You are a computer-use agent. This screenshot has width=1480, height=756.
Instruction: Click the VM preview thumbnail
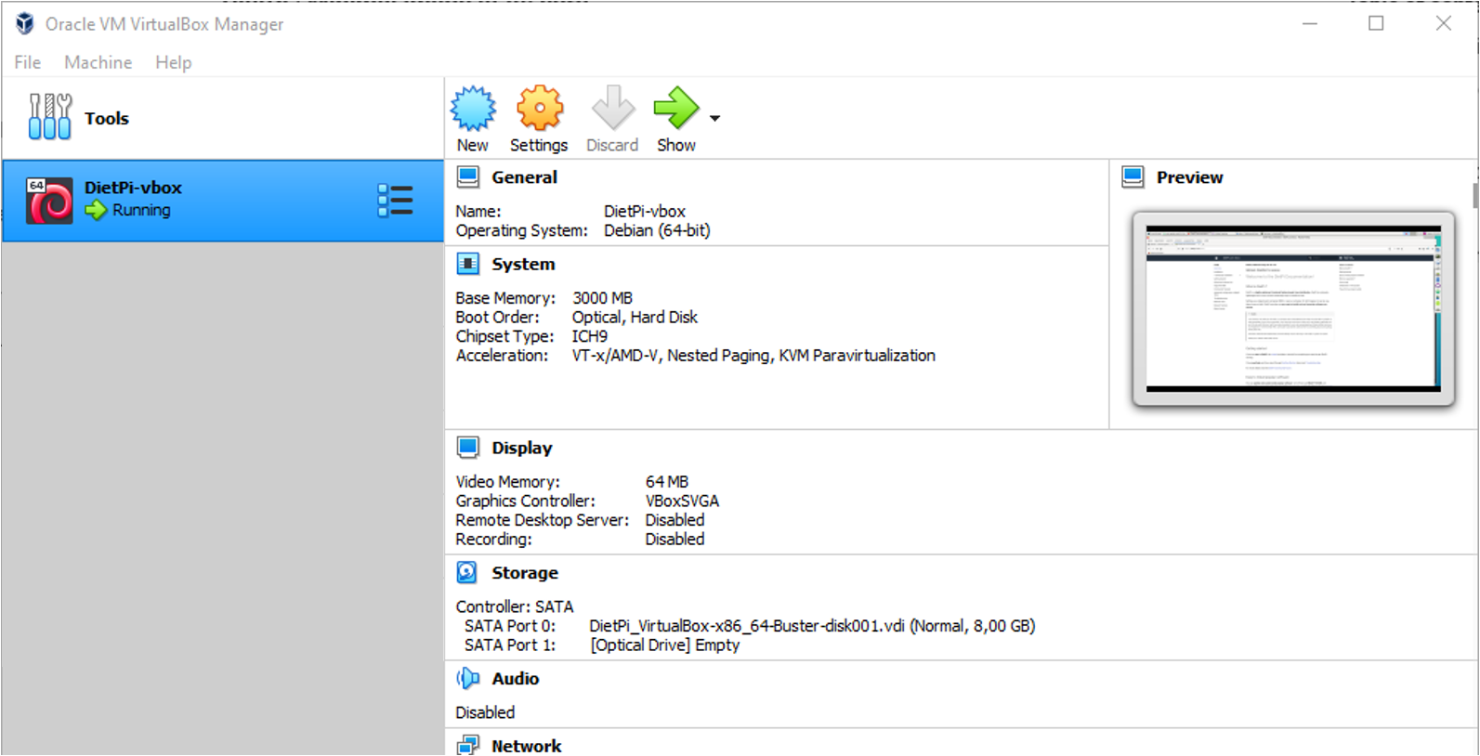(x=1293, y=308)
